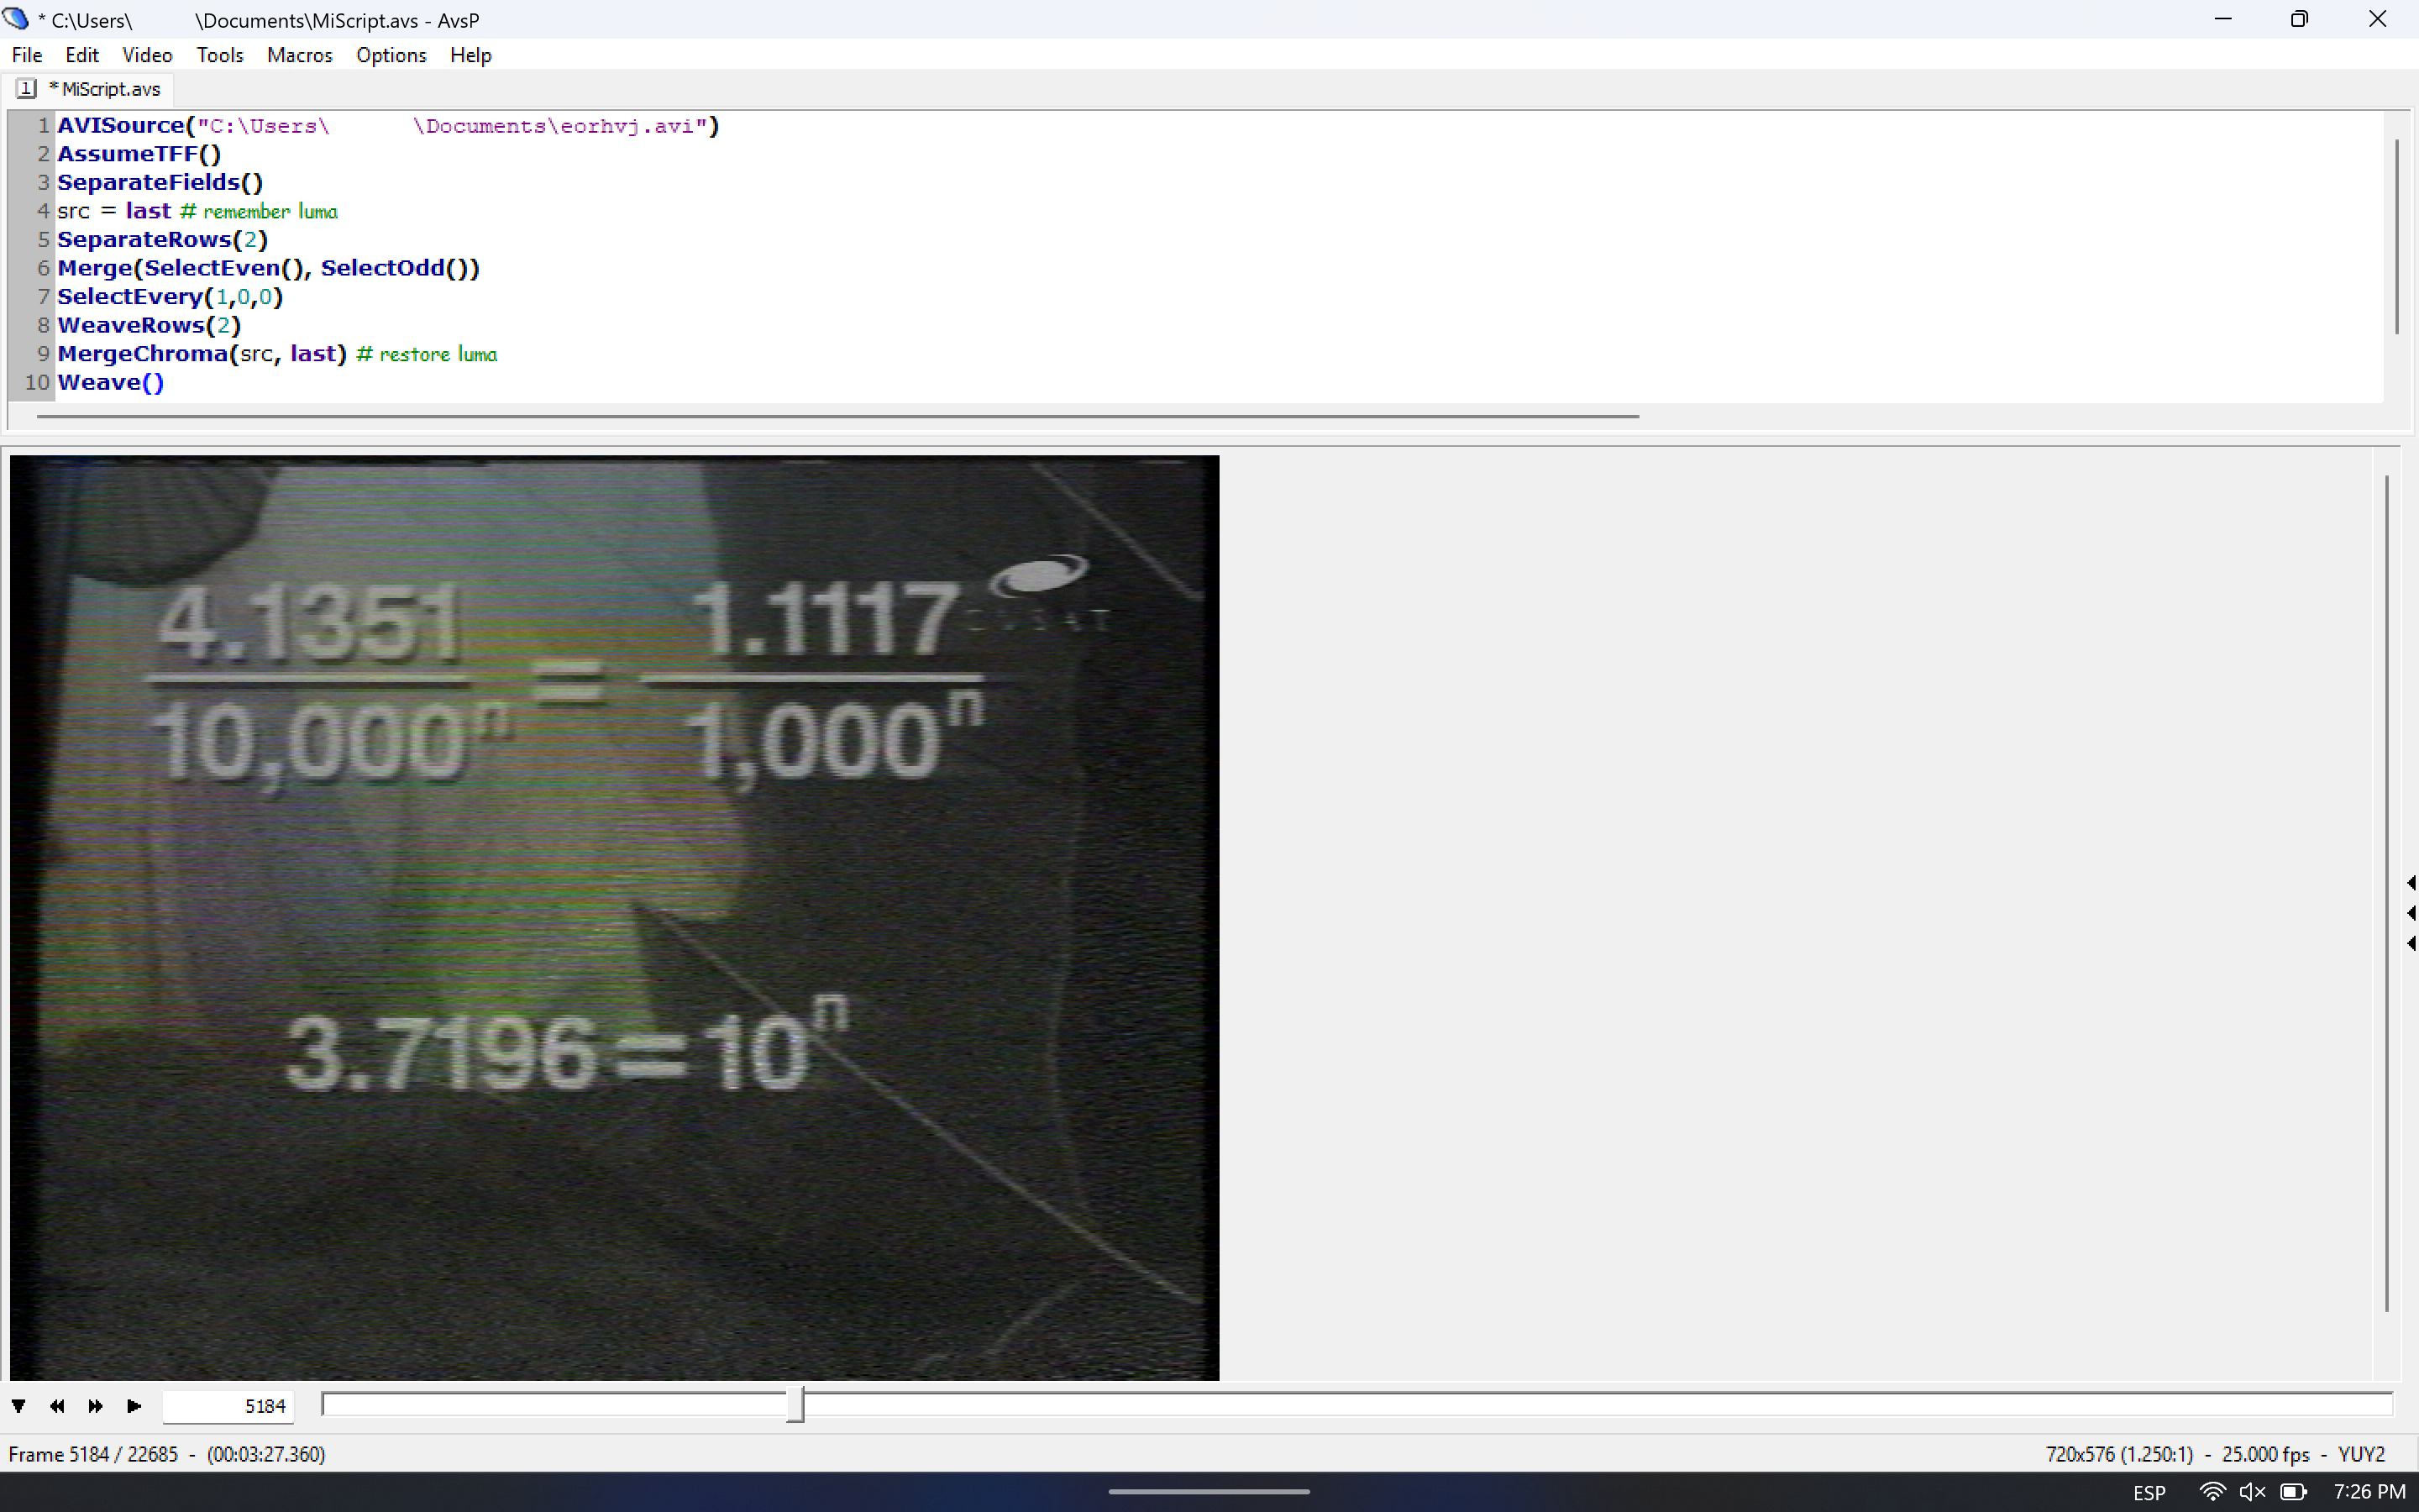This screenshot has height=1512, width=2419.
Task: Click the AvsP app icon in title bar
Action: point(16,19)
